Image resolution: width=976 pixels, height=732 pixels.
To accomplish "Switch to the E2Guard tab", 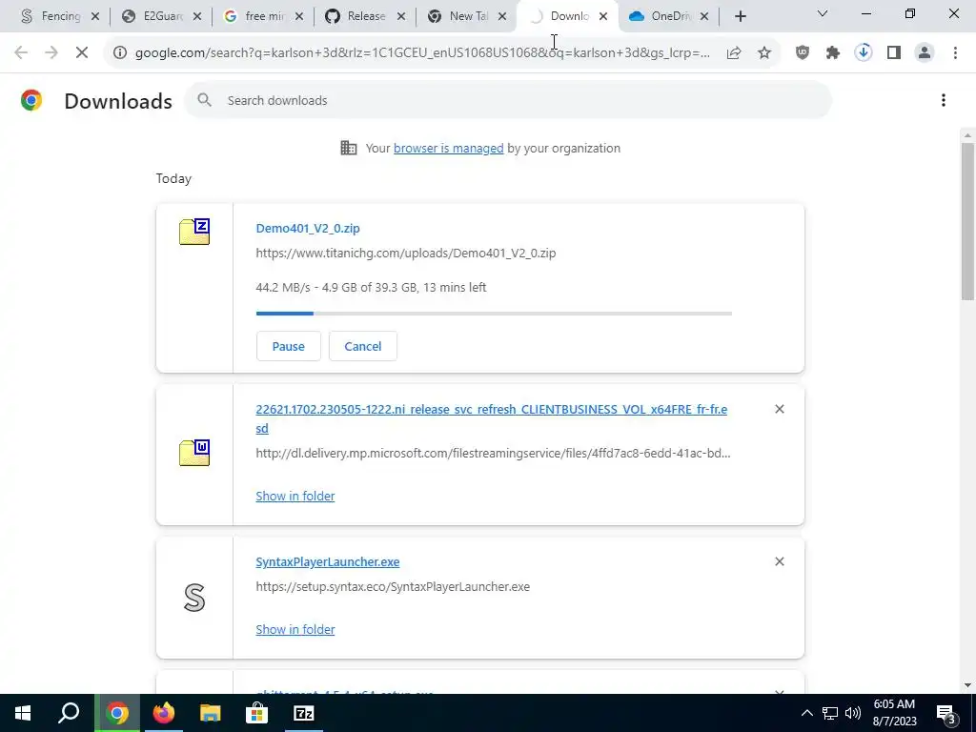I will pos(153,17).
